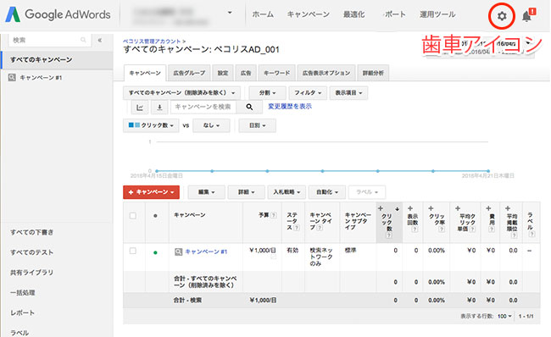The width and height of the screenshot is (551, 337).
Task: Click the last data point on the chart line
Action: 488,171
